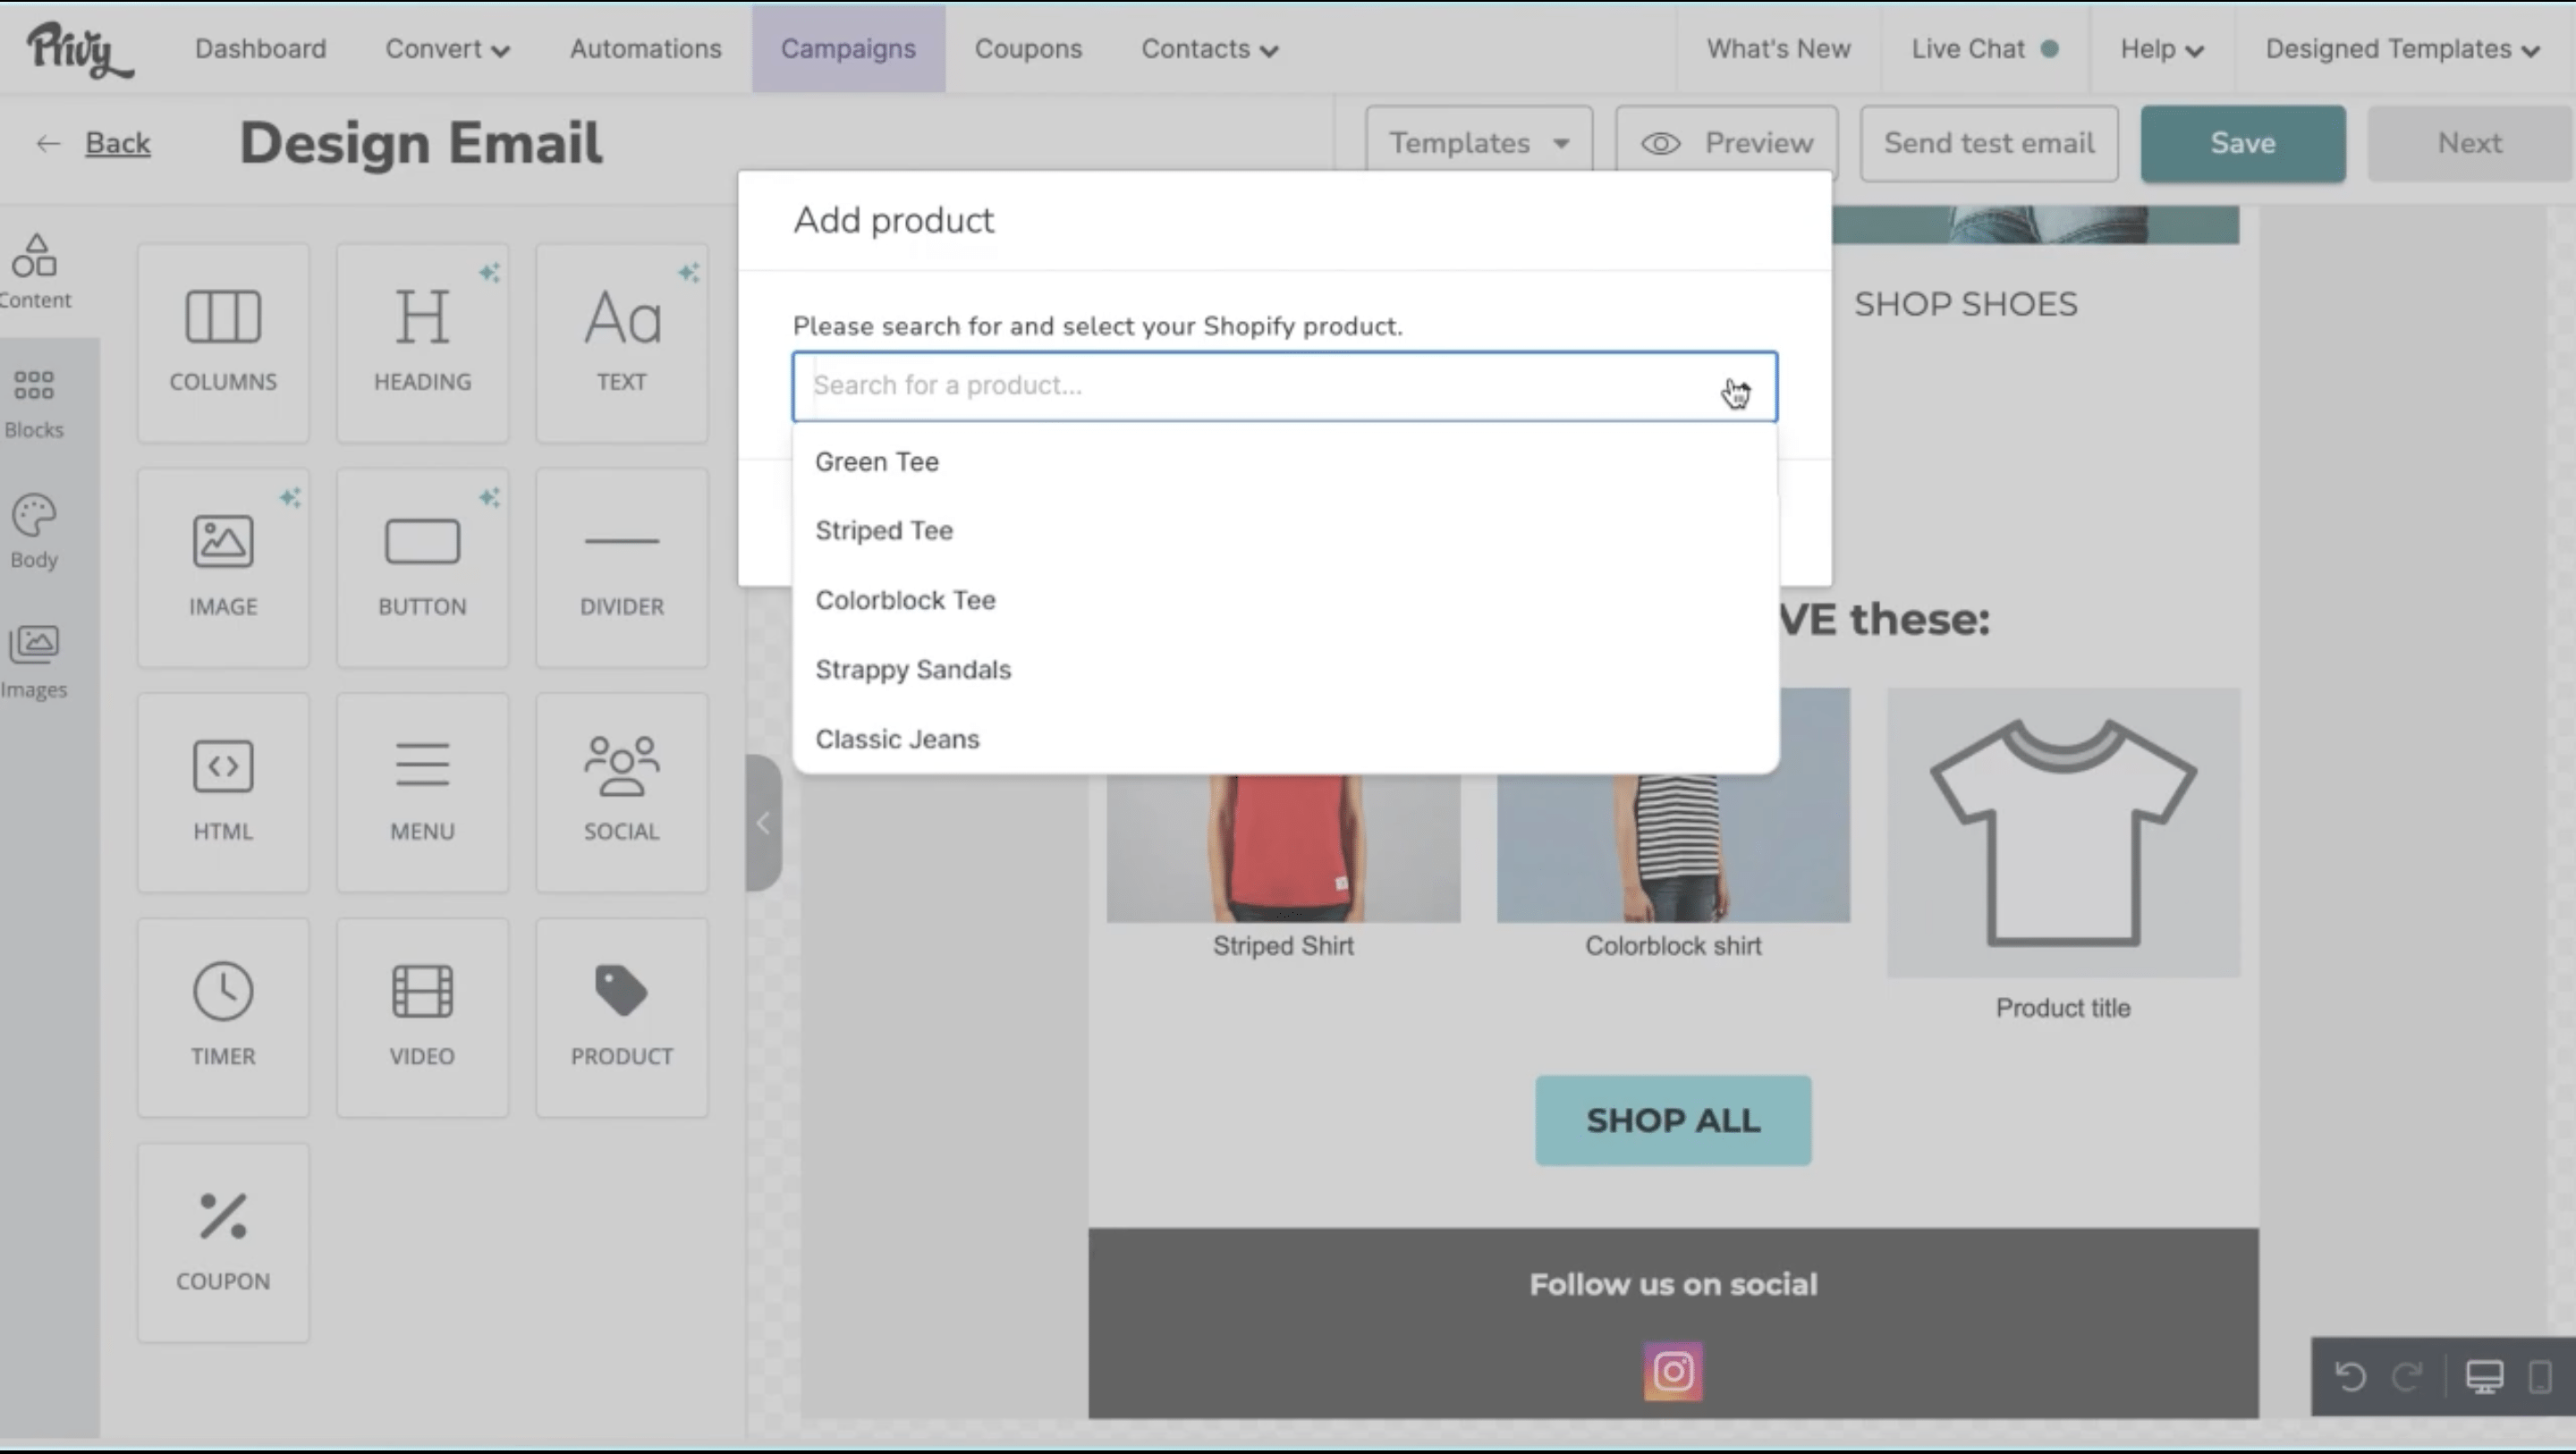
Task: Collapse the content side panel arrow
Action: coord(764,823)
